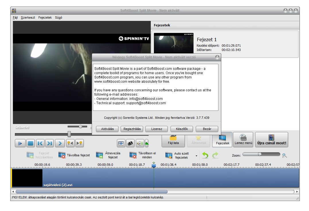
Task: Open the Súgó menu
Action: tap(58, 17)
